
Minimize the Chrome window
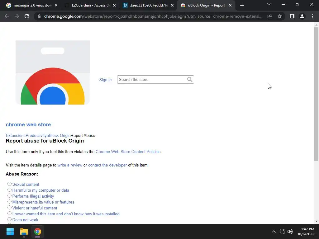click(x=283, y=4)
